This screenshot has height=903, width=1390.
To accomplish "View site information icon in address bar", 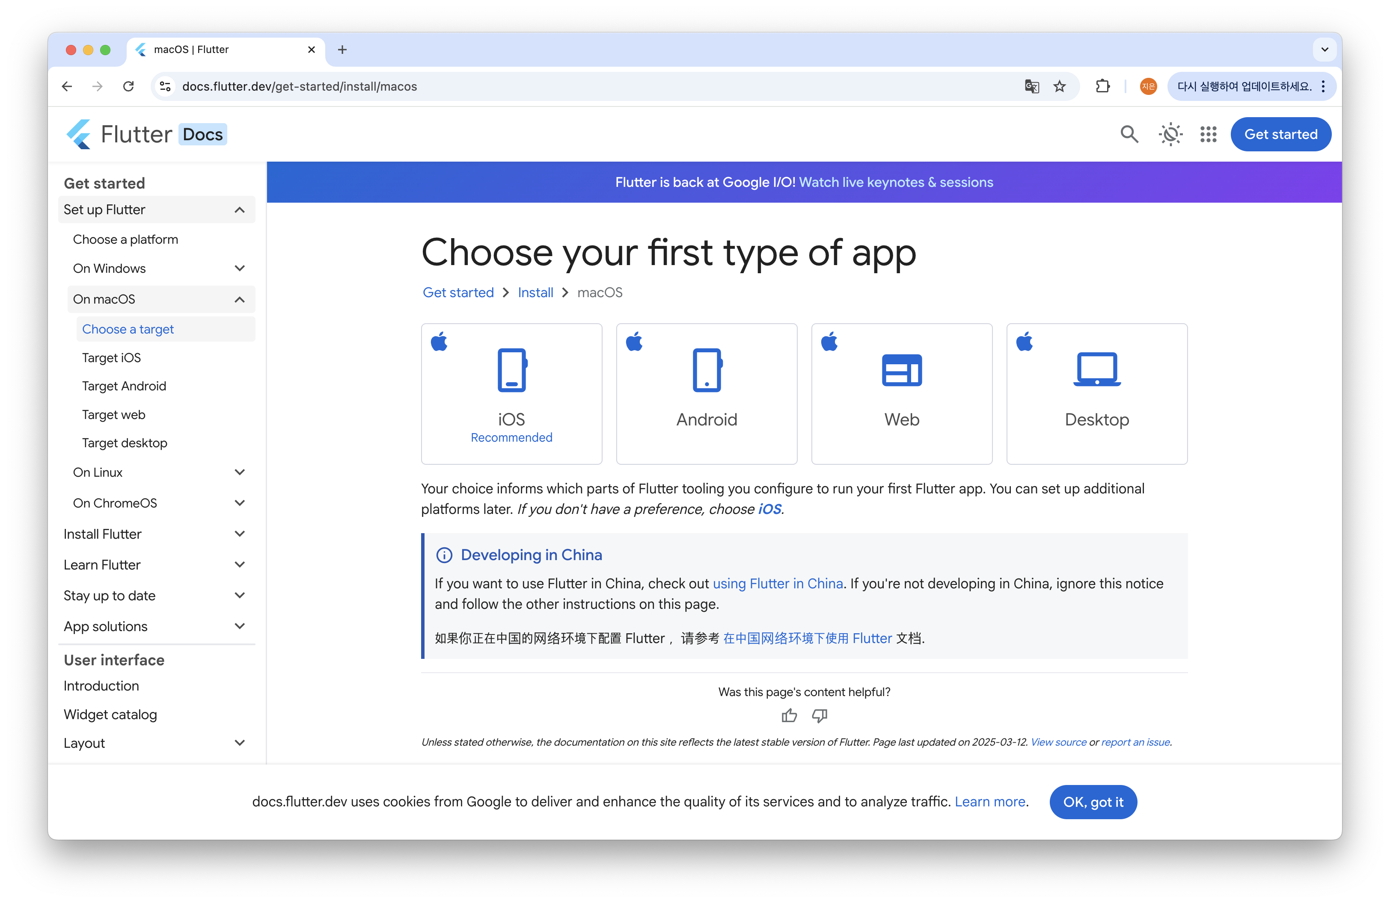I will 165,86.
